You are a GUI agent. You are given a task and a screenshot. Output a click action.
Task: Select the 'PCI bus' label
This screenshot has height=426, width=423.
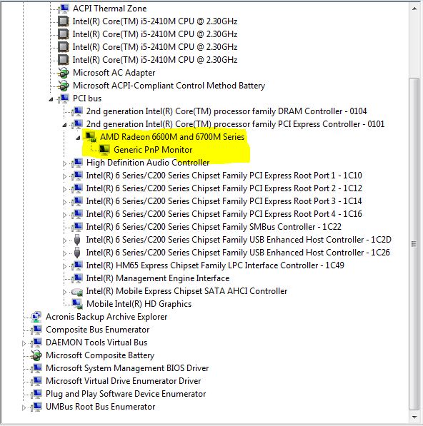(87, 98)
